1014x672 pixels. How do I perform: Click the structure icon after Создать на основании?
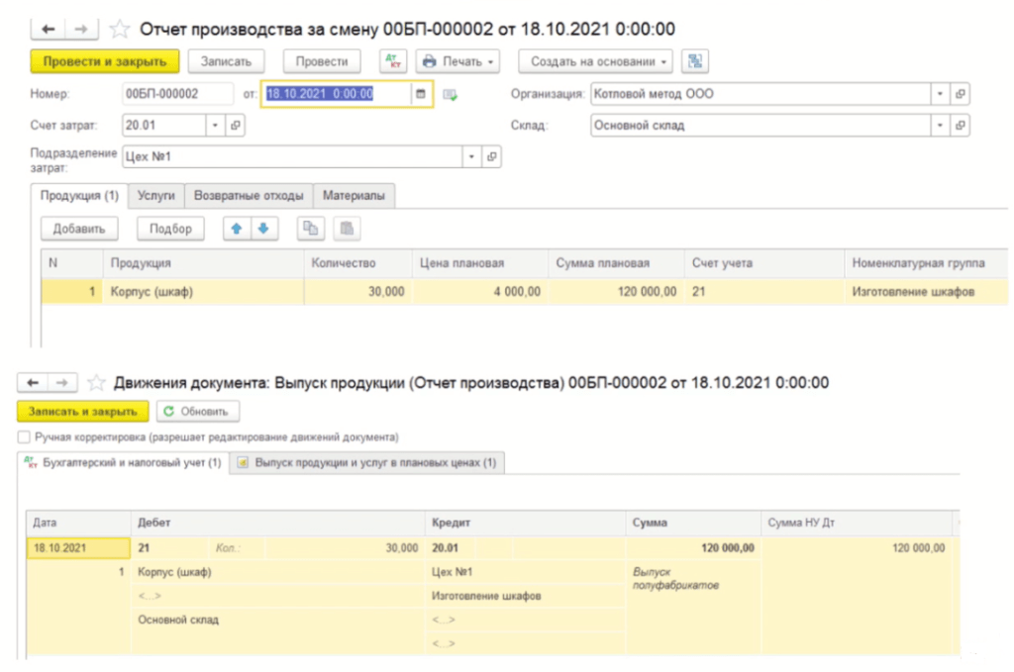(x=695, y=61)
